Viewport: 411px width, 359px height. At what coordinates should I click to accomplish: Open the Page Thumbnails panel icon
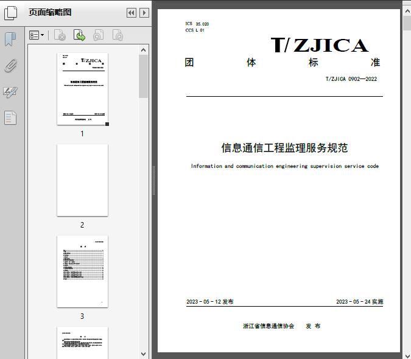tap(10, 13)
